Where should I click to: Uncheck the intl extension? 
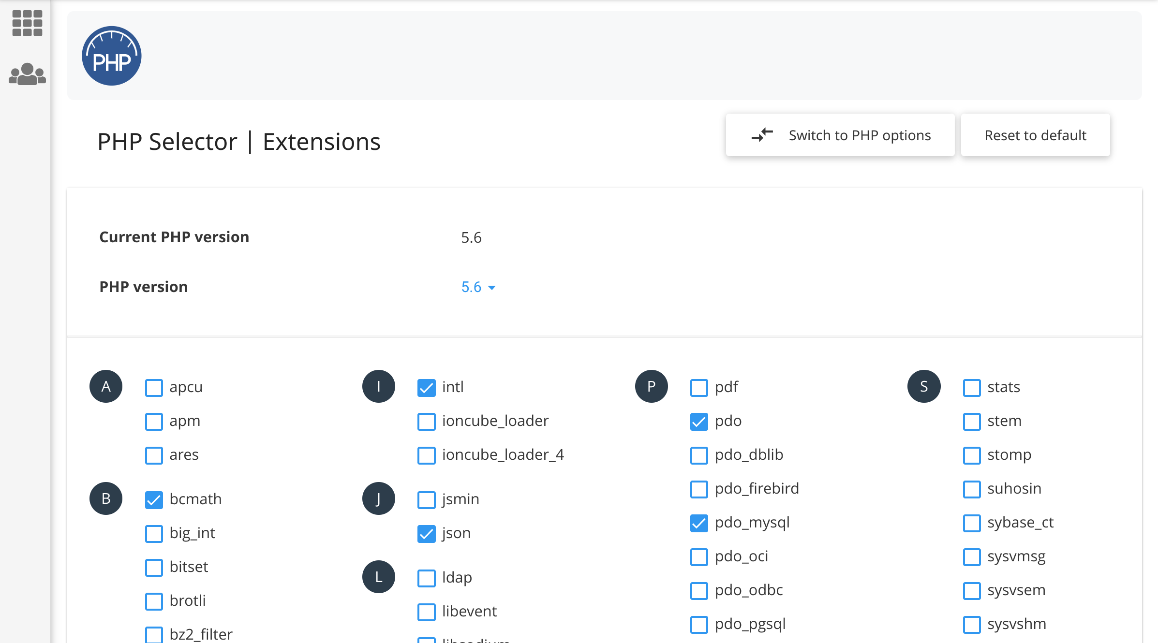[x=426, y=387]
